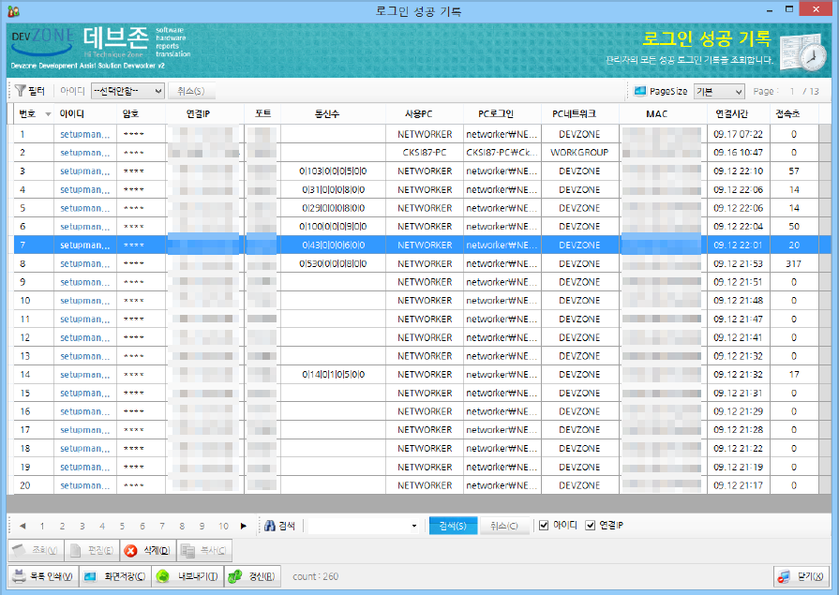Click the 09.16 10:47 connection time
839x595 pixels.
[738, 153]
